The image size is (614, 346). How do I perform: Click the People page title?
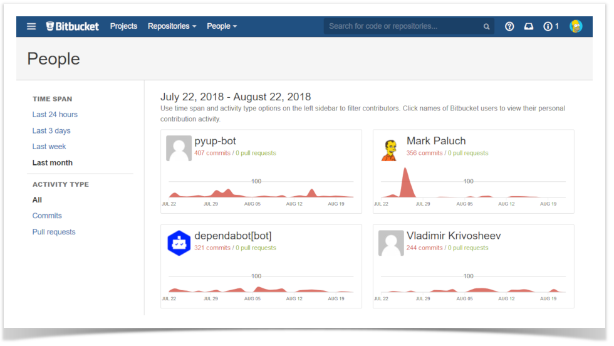[x=53, y=59]
